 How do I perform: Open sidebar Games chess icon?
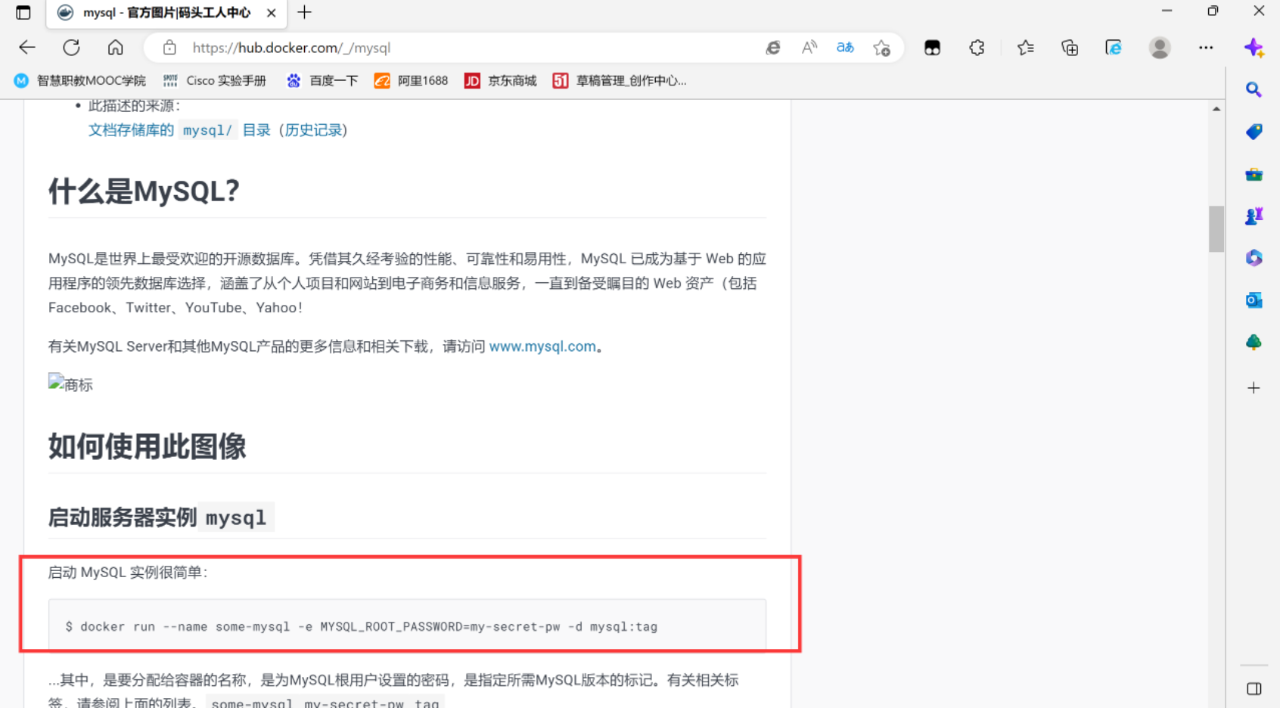(x=1254, y=216)
